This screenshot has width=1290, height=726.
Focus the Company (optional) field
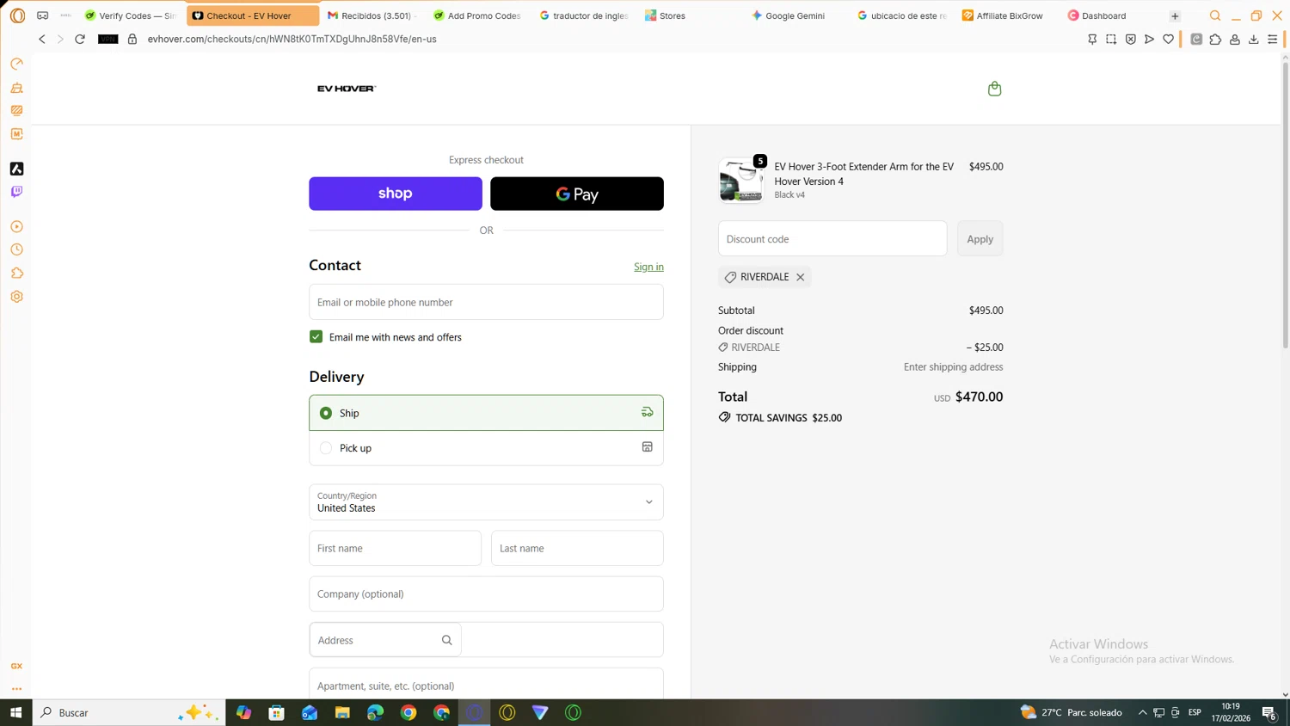point(486,594)
